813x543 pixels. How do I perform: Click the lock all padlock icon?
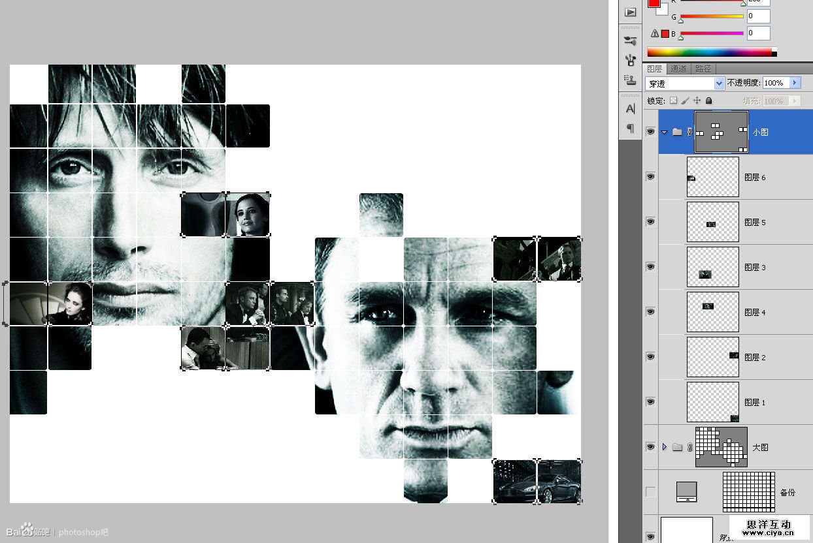click(708, 101)
